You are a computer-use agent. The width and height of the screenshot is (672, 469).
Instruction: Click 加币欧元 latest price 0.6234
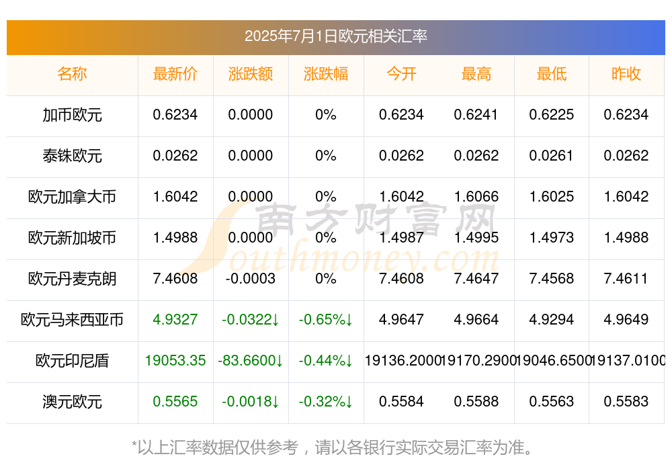tap(175, 115)
